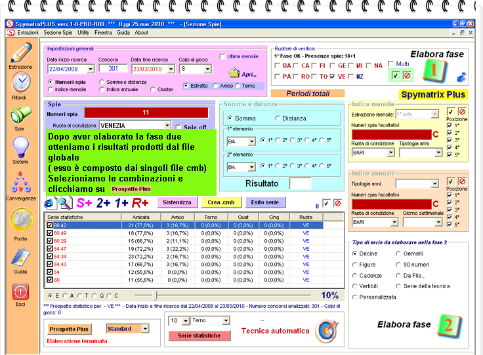Click the 1+ icon

(x=121, y=203)
